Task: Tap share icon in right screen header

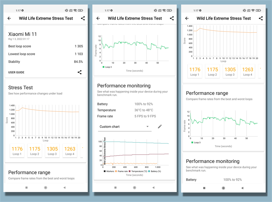Action: [261, 18]
